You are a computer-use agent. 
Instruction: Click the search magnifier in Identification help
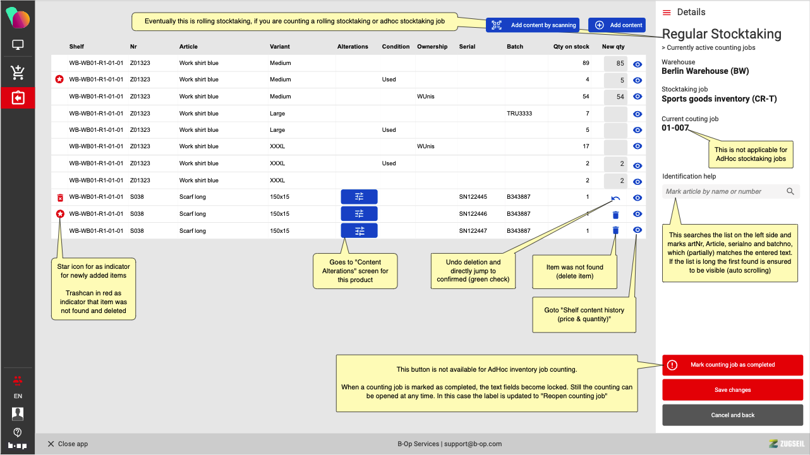tap(790, 192)
